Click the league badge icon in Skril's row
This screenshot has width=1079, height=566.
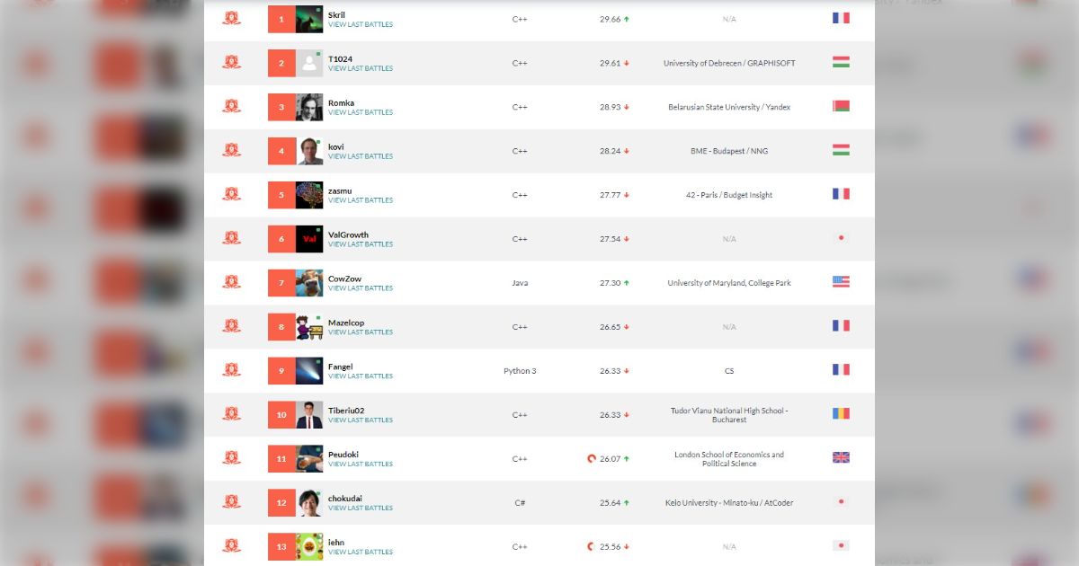[231, 18]
